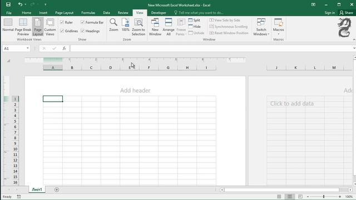The width and height of the screenshot is (356, 200).
Task: Click the Save icon in the quick access toolbar
Action: pos(8,4)
